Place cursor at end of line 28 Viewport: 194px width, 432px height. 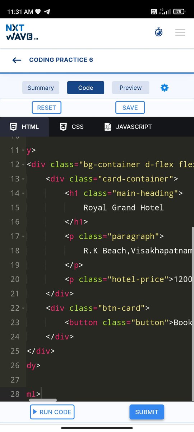42,394
